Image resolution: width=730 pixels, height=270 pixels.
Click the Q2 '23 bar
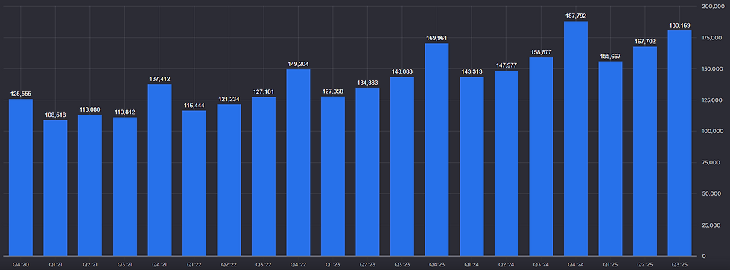[368, 172]
